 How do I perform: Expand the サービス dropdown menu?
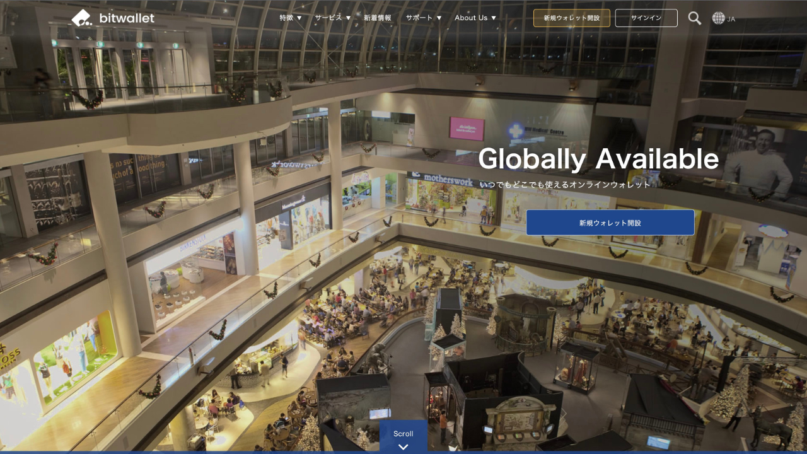[x=333, y=18]
